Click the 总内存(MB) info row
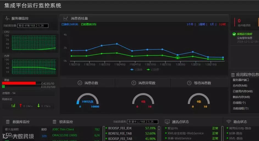 [240, 86]
